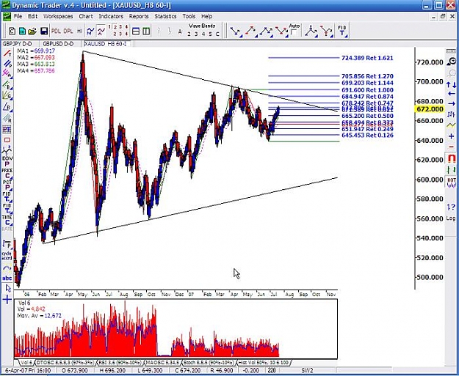Viewport: 459px width, 376px height.
Task: Toggle the chart line A toolbar icon
Action: [x=101, y=31]
